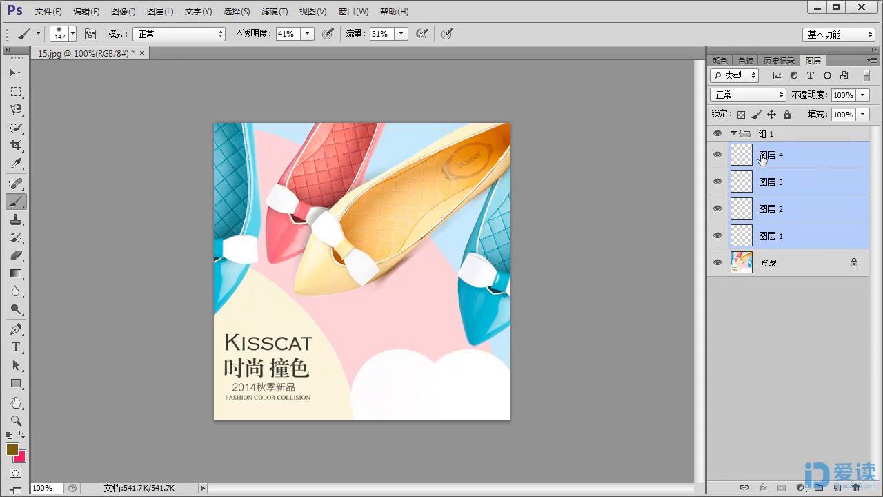
Task: Open the 图像(I) menu
Action: click(x=123, y=12)
